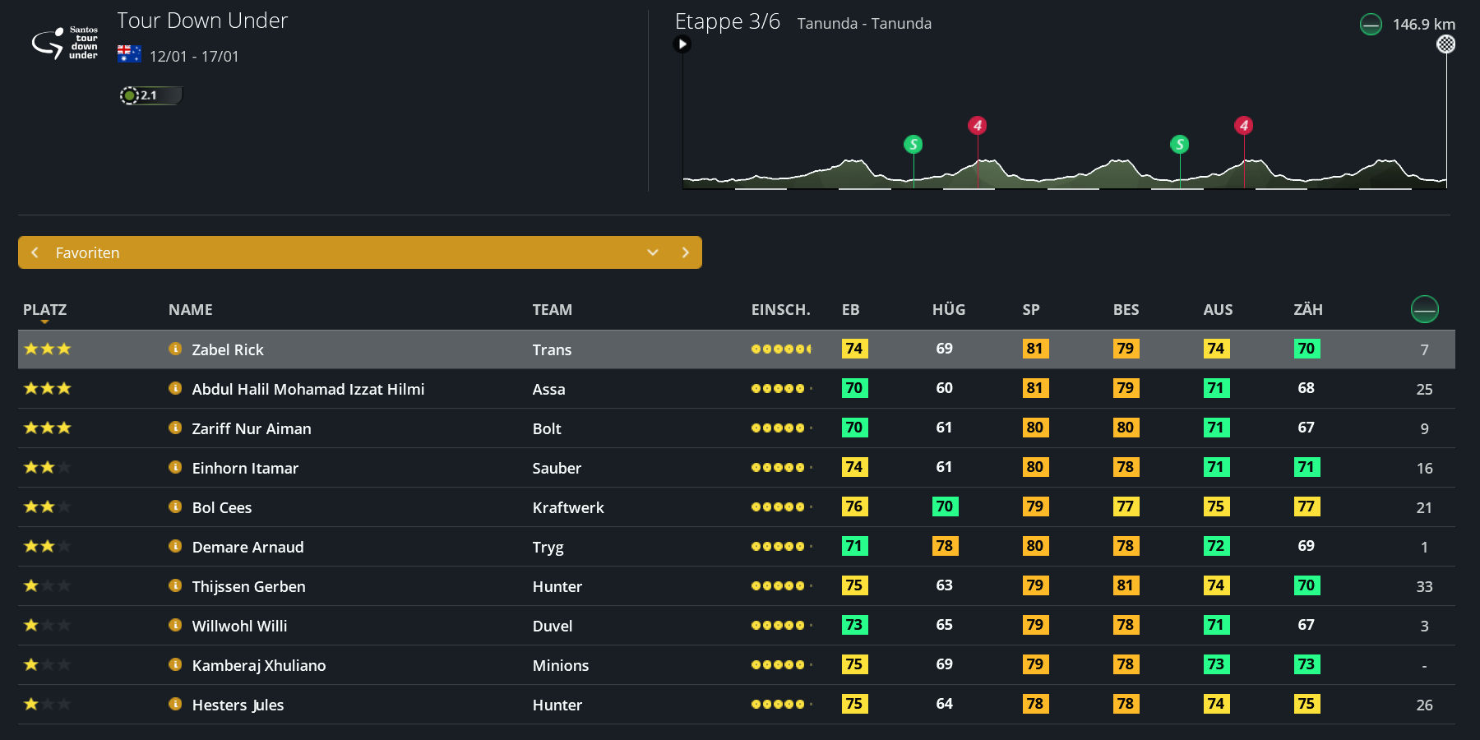Sort the table by SP column
Screen dimensions: 1480x740
(x=1031, y=310)
